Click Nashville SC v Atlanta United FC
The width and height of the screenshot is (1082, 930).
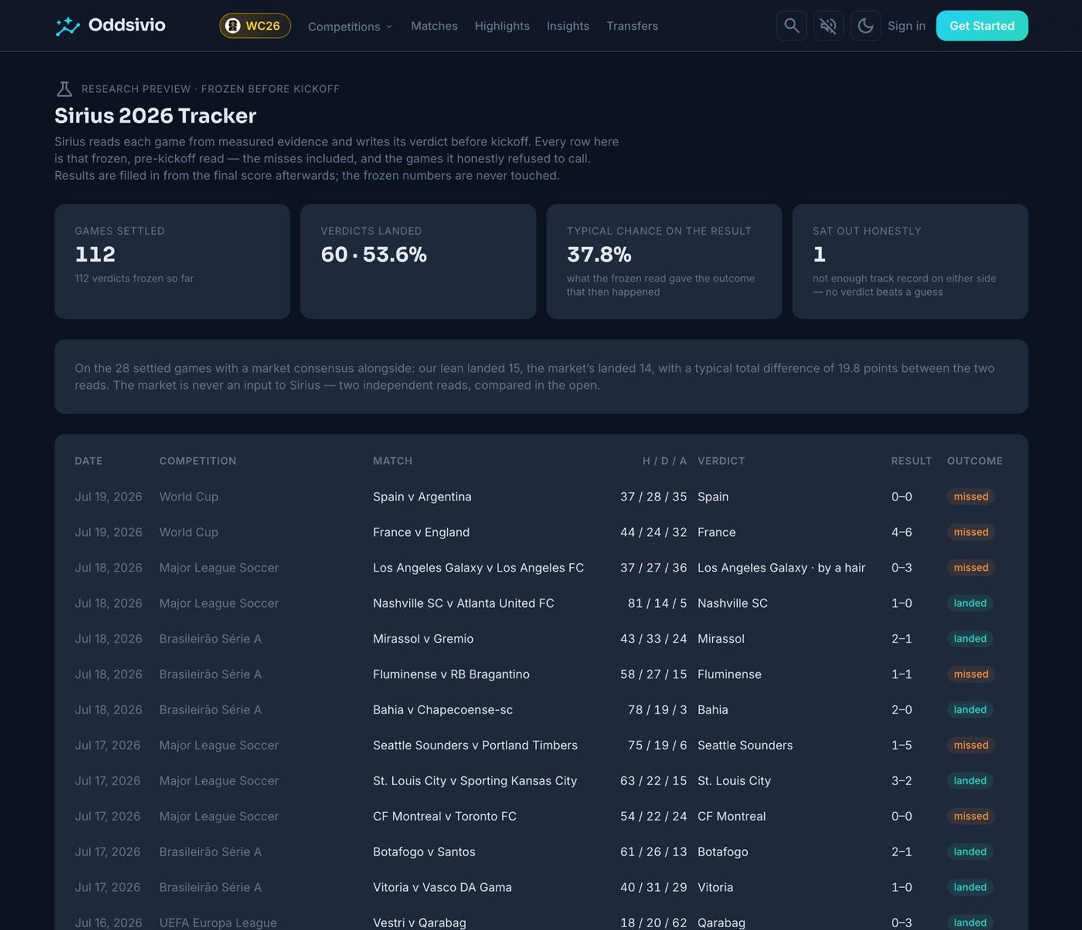[463, 603]
